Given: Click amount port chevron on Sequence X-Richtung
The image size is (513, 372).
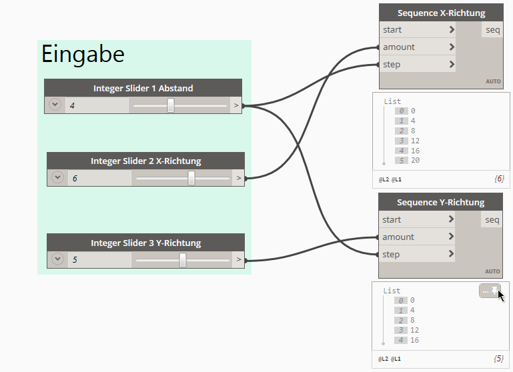Looking at the screenshot, I should pos(452,47).
